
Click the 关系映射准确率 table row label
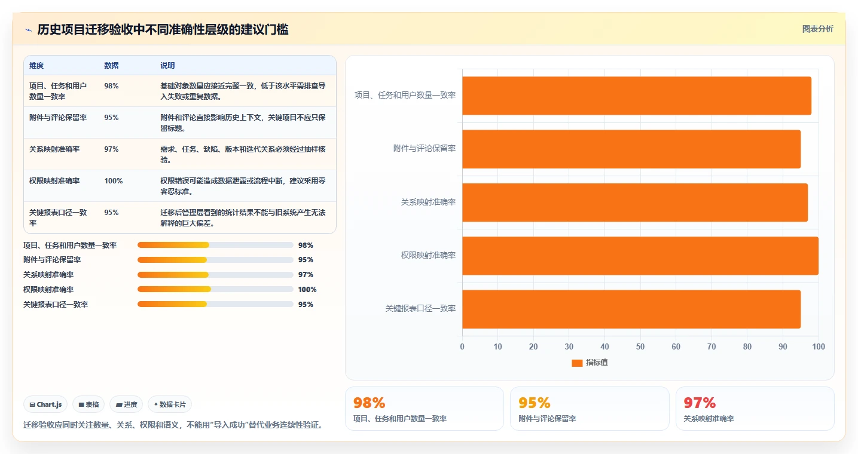(x=54, y=149)
